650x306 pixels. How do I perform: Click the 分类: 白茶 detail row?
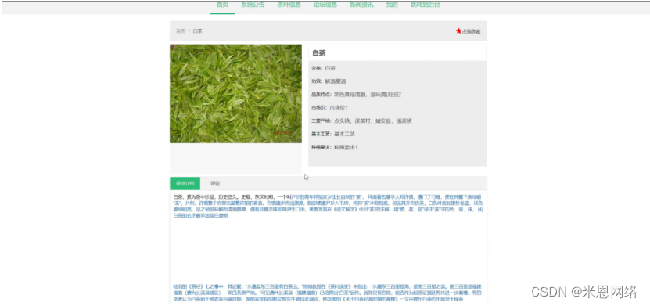[x=323, y=68]
